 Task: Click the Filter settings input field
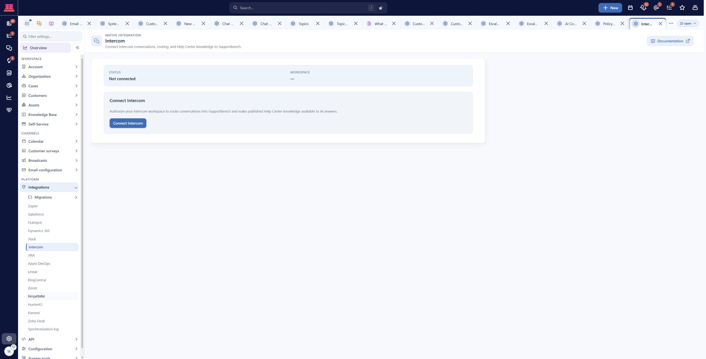tap(51, 36)
